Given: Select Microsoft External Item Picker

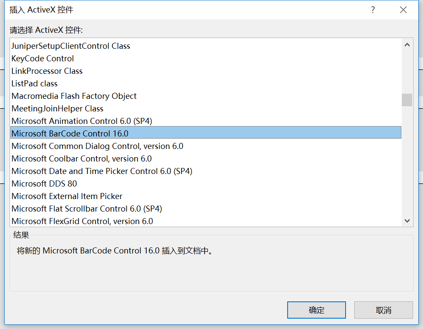Looking at the screenshot, I should [206, 196].
